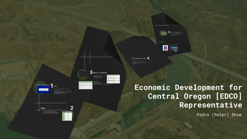Select topic number 5 on top page
247x139 pixels.
coord(169,32)
